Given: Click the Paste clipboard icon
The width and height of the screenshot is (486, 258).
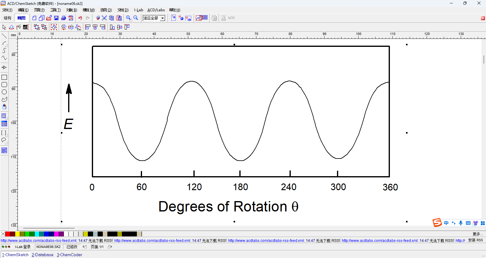Looking at the screenshot, I should click(x=119, y=18).
